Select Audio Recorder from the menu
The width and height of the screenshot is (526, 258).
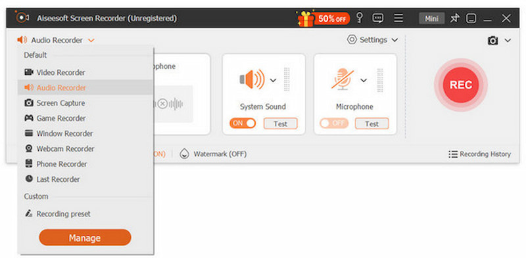85,87
